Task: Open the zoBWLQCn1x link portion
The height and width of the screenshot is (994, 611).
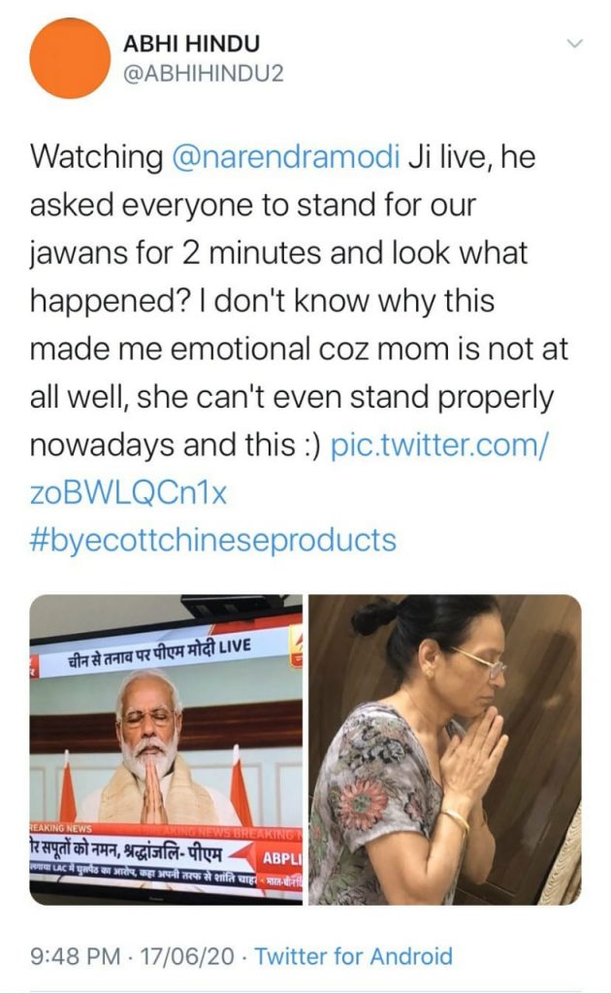Action: pos(128,492)
